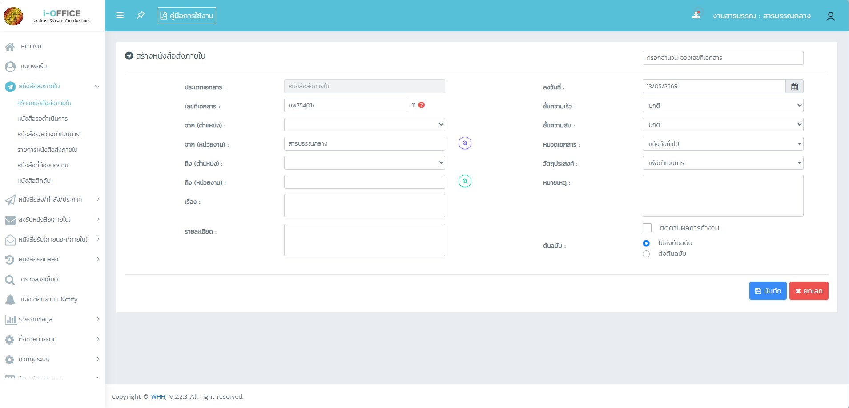Image resolution: width=849 pixels, height=408 pixels.
Task: Click the gear icon for ตั้งค่าหน่วยงาน
Action: tap(10, 340)
